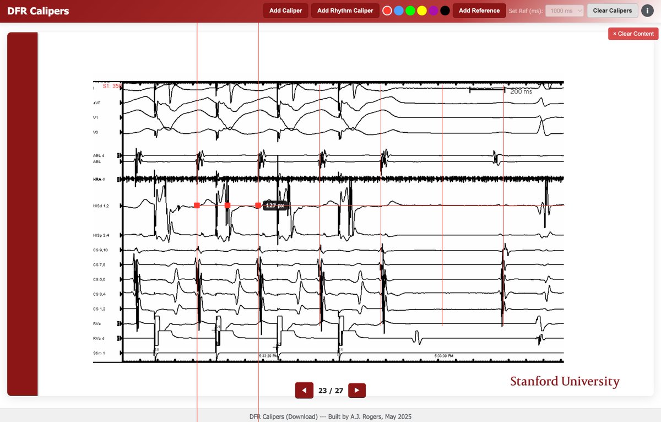Select the green color swatch

410,10
